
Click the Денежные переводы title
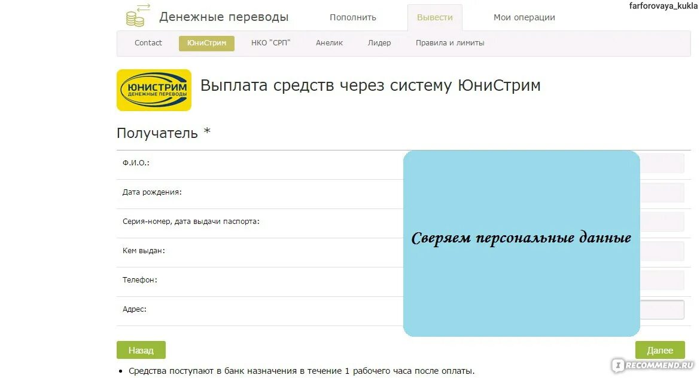tap(224, 17)
